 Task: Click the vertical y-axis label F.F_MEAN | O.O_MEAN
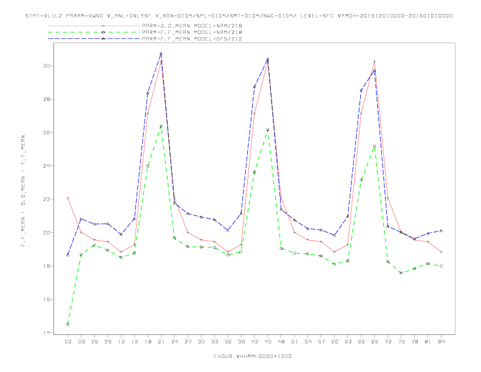tap(23, 191)
